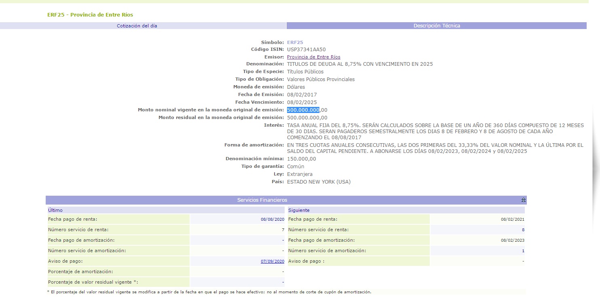Screen dimensions: 600x301
Task: Open the Descripción Técnica tab
Action: coord(436,26)
